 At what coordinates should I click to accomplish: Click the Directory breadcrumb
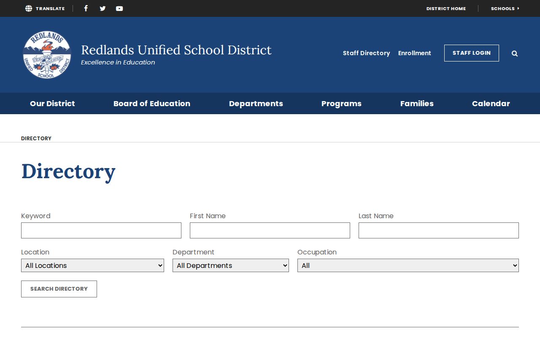[x=36, y=138]
